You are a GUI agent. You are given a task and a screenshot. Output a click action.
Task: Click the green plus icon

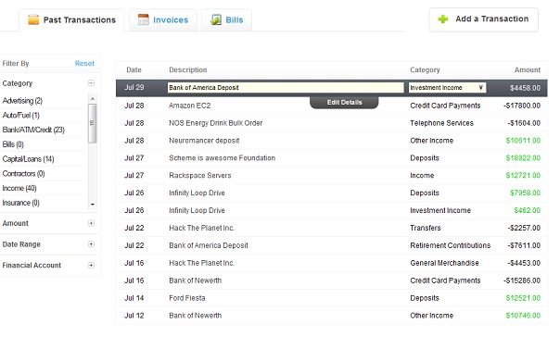[443, 19]
